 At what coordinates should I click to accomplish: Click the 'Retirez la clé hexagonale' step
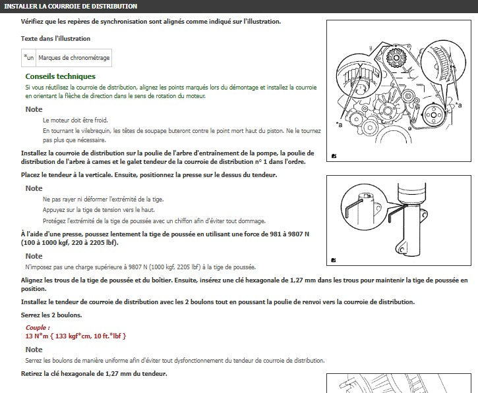(94, 374)
